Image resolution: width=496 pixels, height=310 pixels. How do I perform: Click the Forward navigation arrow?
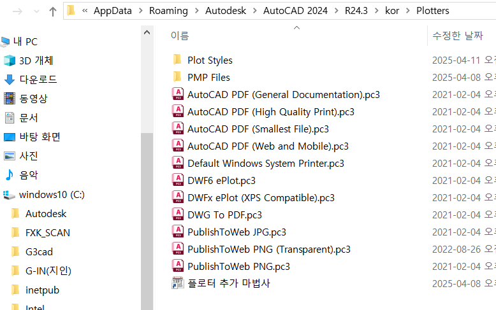pyautogui.click(x=18, y=11)
